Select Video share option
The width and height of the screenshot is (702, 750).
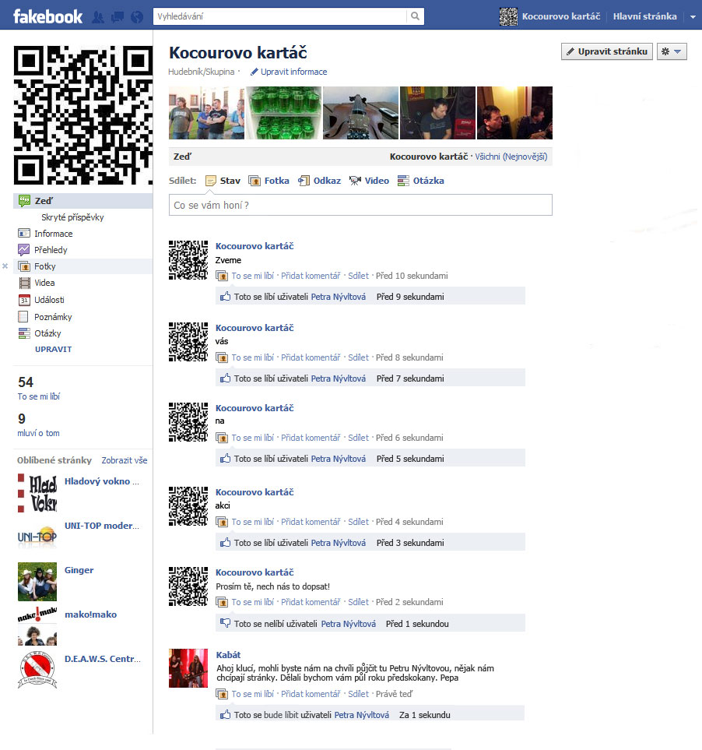pos(369,181)
